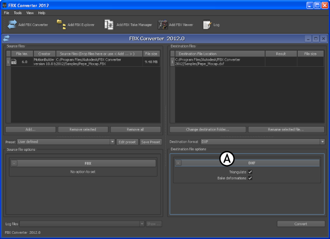Click the destination File size column header
This screenshot has height=239, width=330.
(310, 54)
